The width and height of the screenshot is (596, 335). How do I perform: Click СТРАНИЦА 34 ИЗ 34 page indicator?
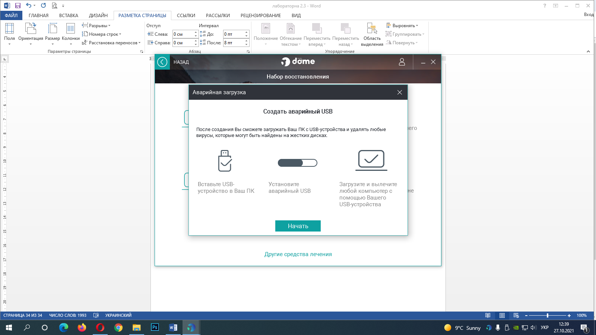click(23, 315)
